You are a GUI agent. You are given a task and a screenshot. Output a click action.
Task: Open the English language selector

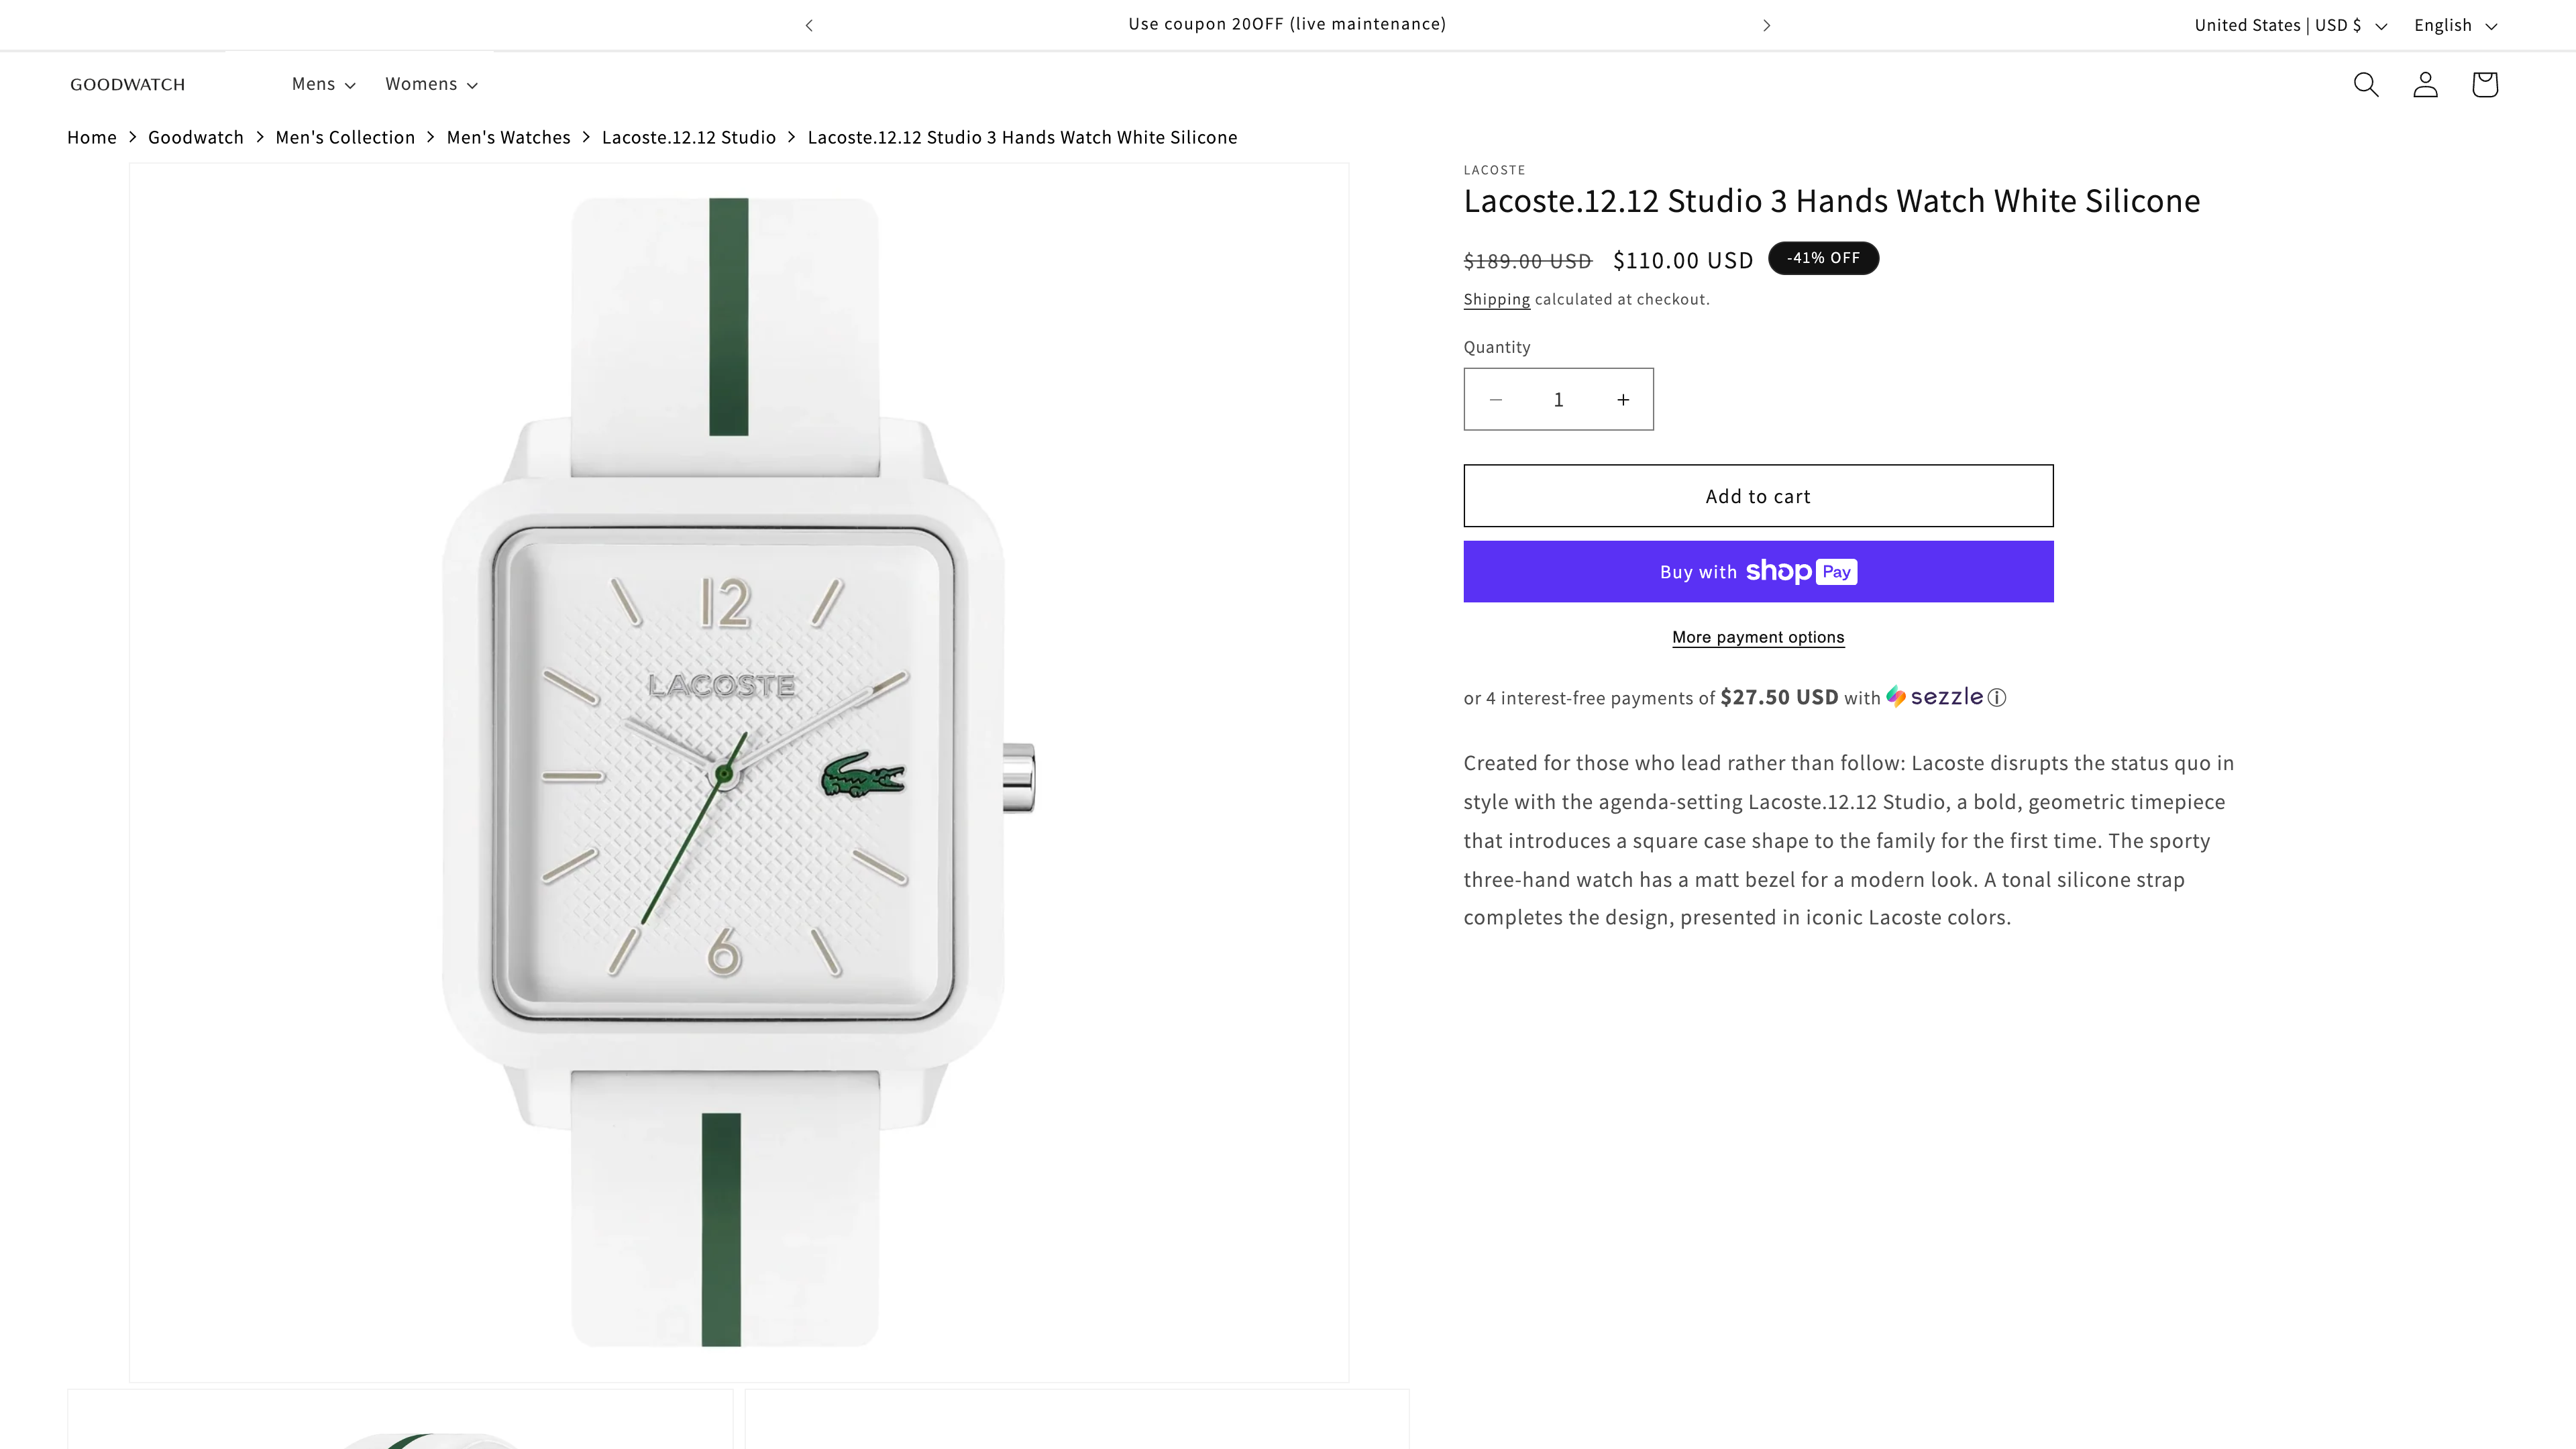(x=2455, y=25)
